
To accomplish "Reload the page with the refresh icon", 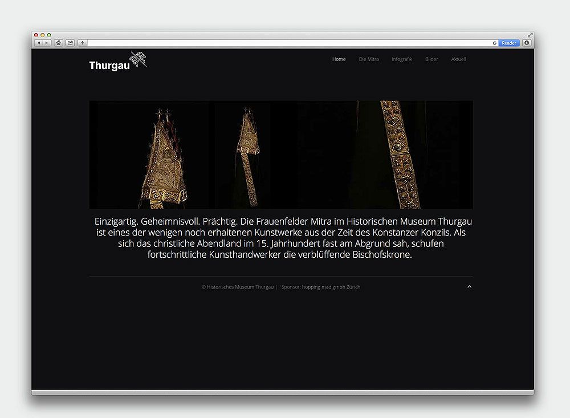I will point(494,43).
